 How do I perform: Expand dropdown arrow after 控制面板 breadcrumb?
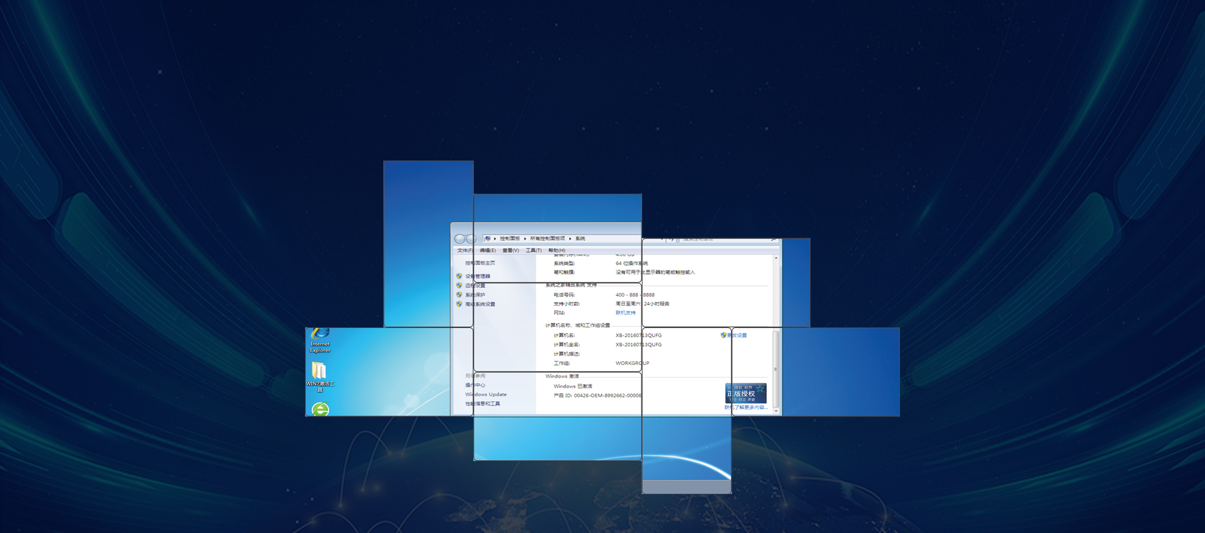tap(525, 238)
